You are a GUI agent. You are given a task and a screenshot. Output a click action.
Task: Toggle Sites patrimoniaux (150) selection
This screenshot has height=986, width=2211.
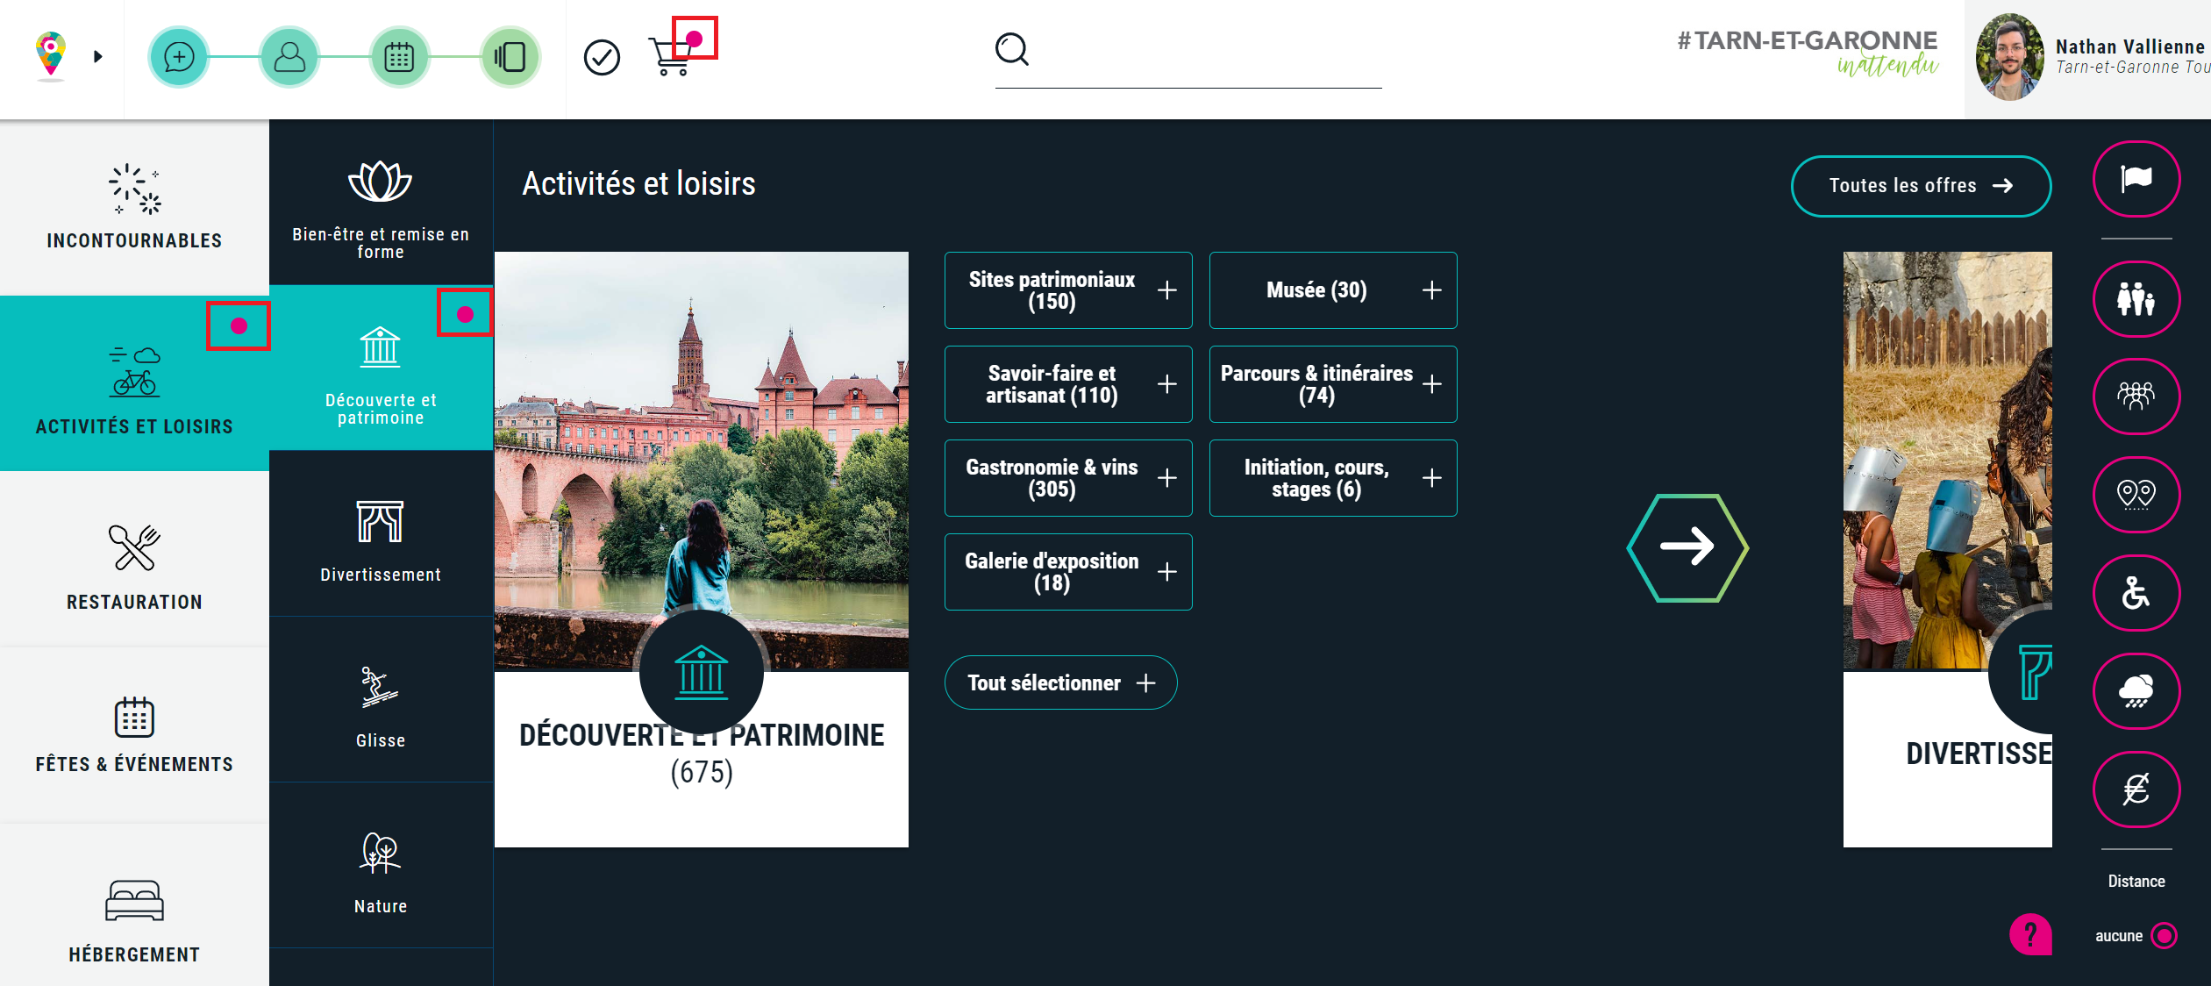click(x=1067, y=290)
